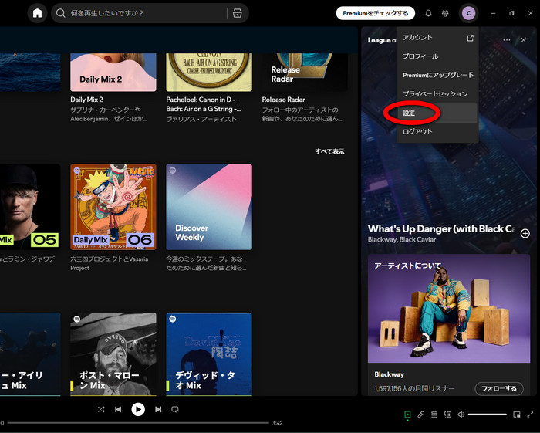Image resolution: width=540 pixels, height=433 pixels.
Task: Open the connect to a device icon
Action: point(447,414)
